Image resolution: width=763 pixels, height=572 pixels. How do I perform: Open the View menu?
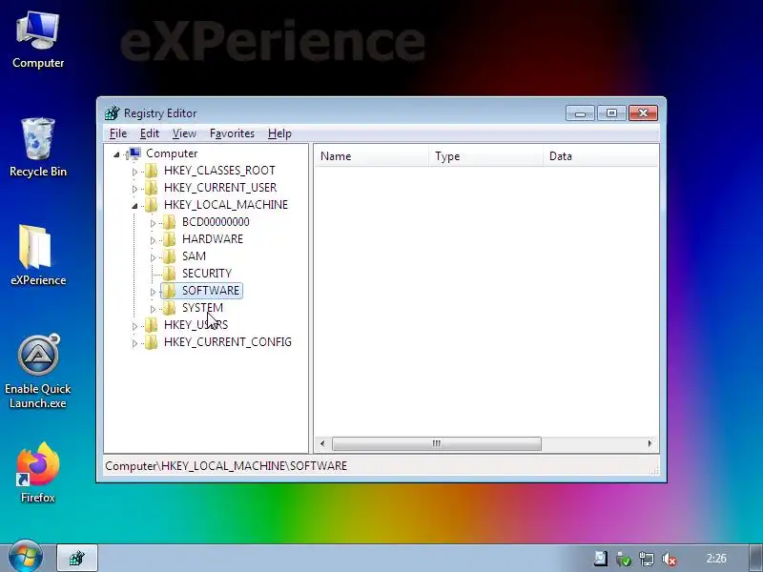[x=184, y=133]
